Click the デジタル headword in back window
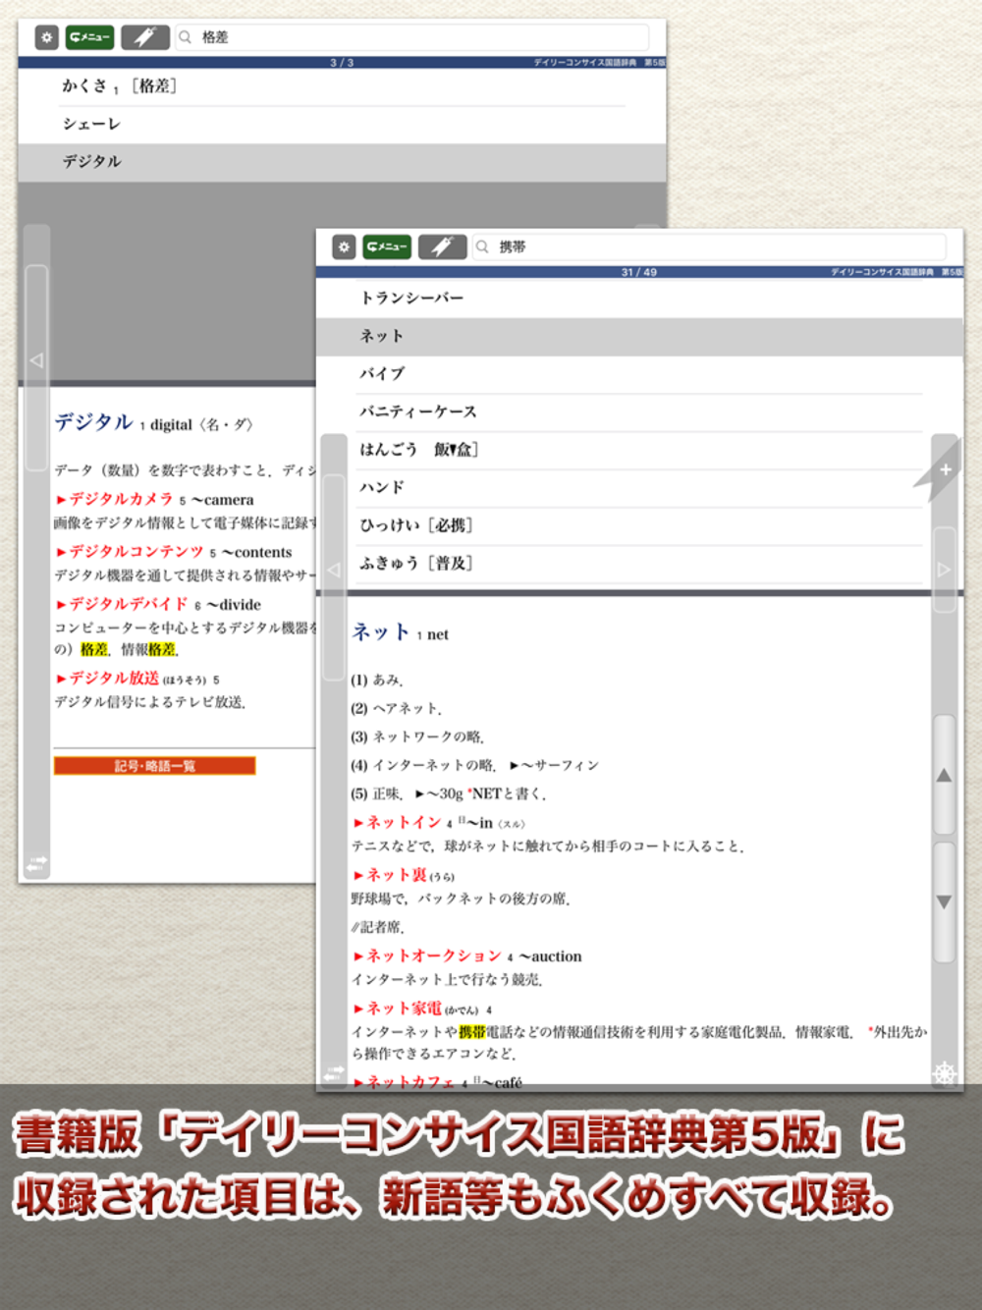This screenshot has width=982, height=1310. pyautogui.click(x=93, y=422)
